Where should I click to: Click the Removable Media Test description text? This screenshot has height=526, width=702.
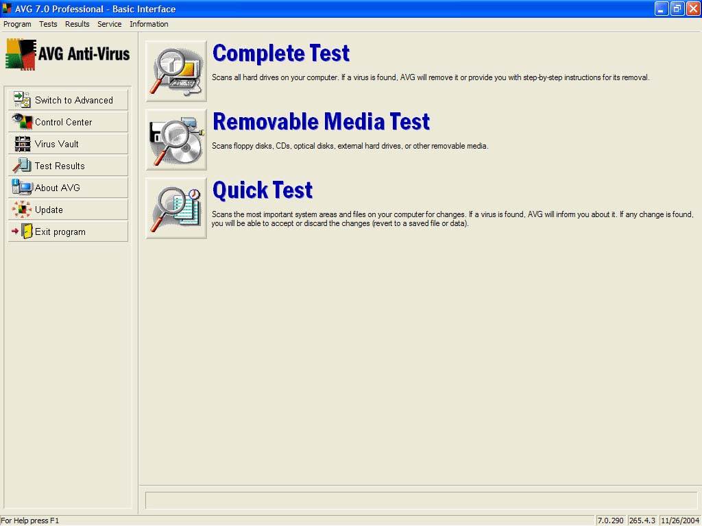click(350, 146)
